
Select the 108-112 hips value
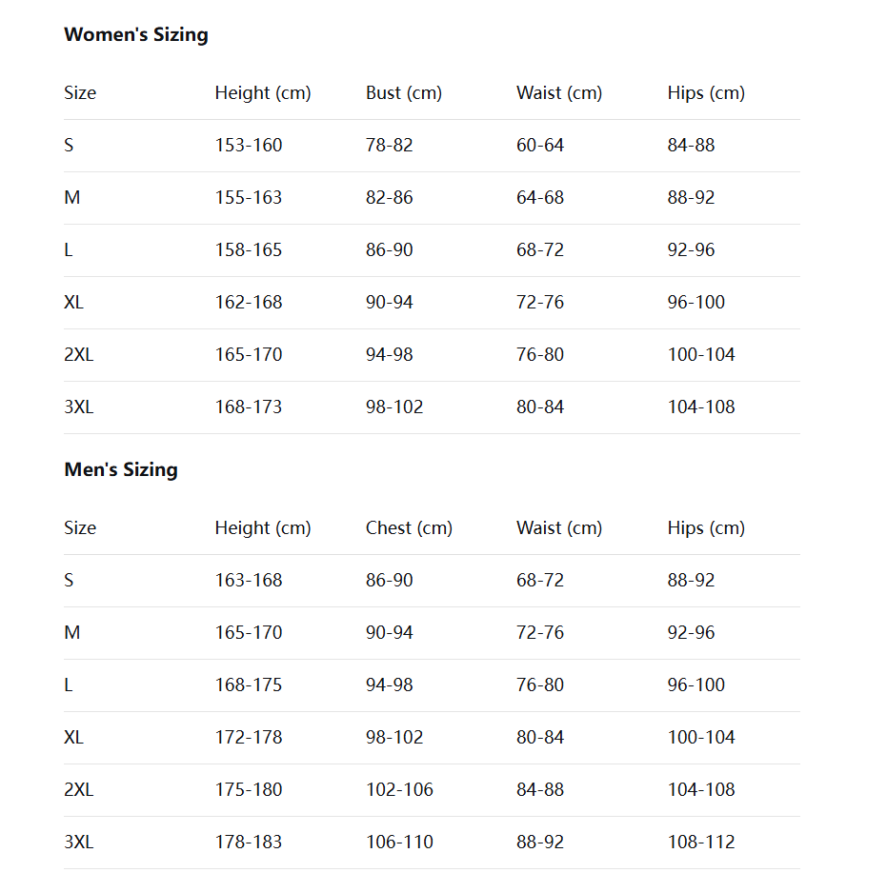click(x=701, y=843)
